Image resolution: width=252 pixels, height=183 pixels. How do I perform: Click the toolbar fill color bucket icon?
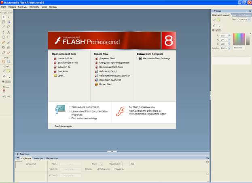(4, 77)
